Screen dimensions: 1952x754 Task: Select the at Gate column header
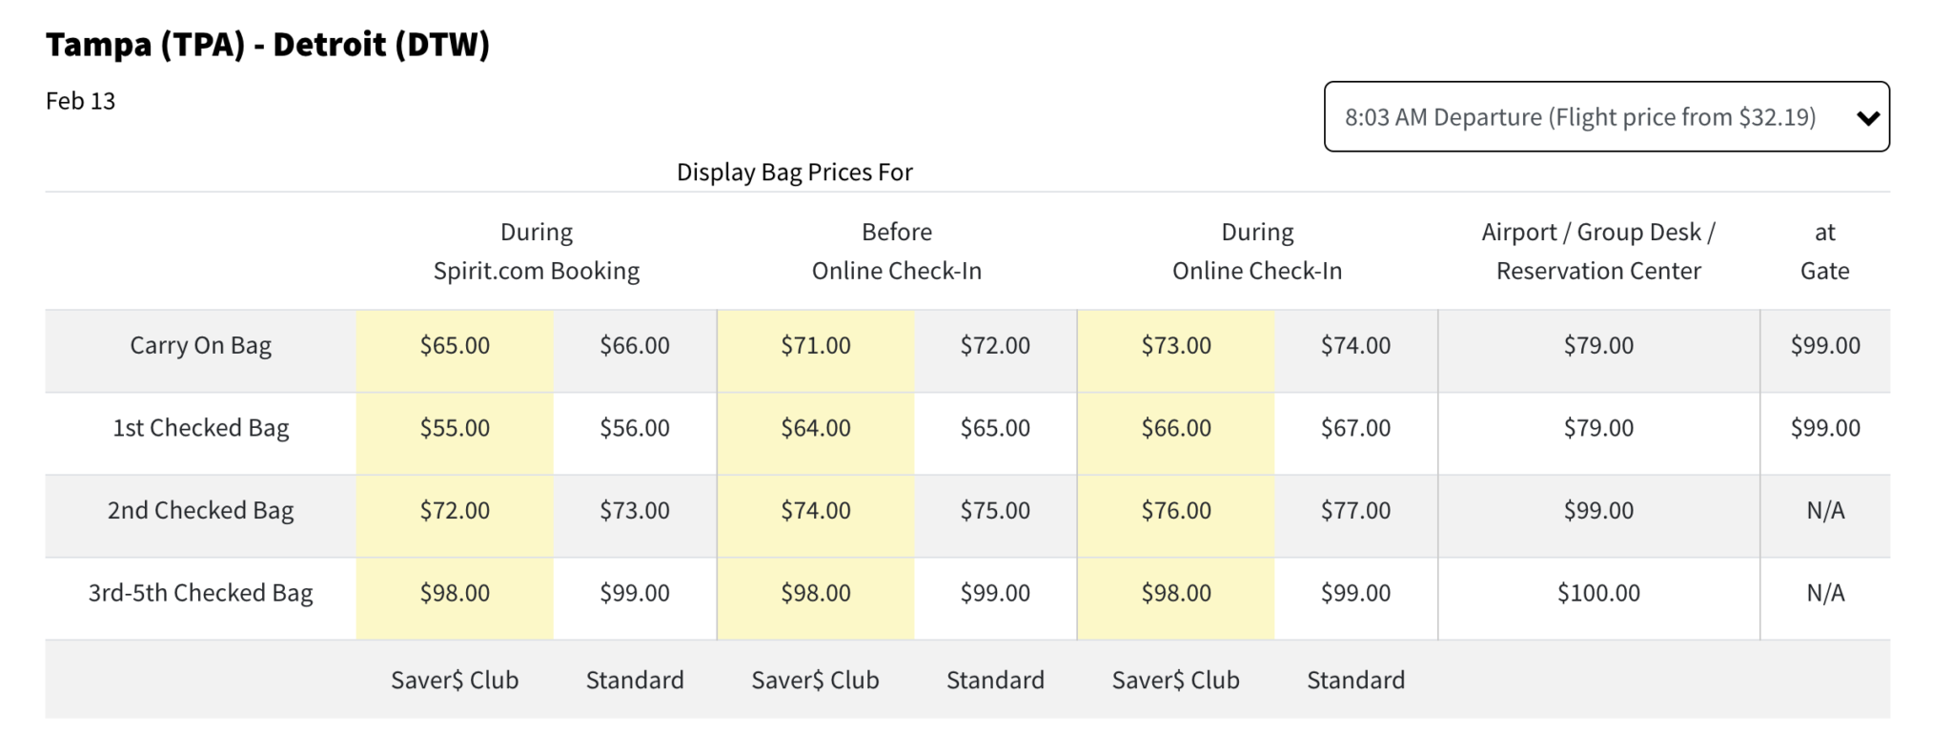(x=1824, y=252)
